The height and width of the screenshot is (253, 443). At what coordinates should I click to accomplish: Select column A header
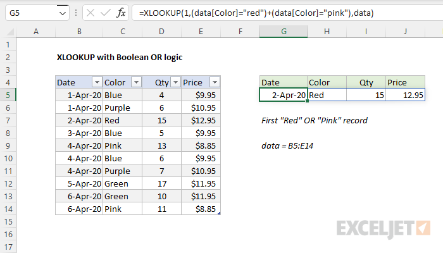pyautogui.click(x=36, y=32)
